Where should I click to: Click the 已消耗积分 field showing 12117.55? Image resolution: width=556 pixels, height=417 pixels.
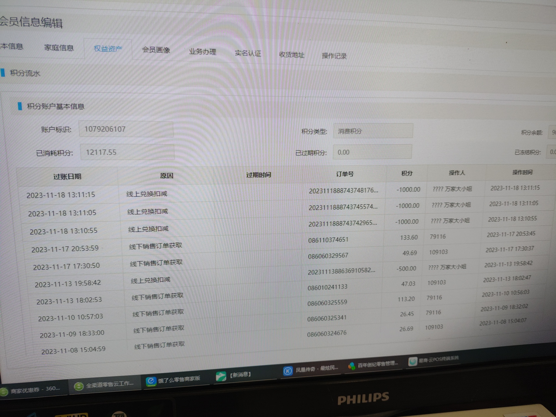tap(127, 152)
